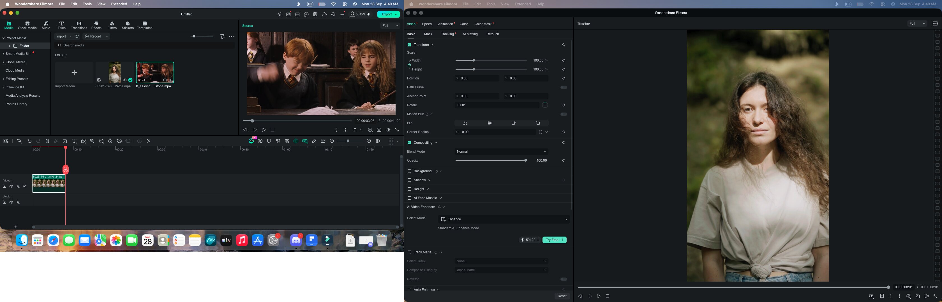942x302 pixels.
Task: Open the Audio library tab
Action: point(46,25)
